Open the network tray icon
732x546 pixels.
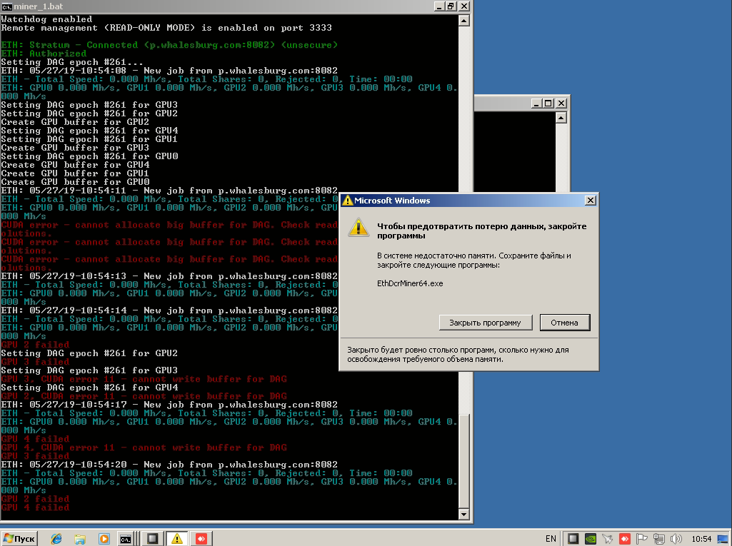658,539
